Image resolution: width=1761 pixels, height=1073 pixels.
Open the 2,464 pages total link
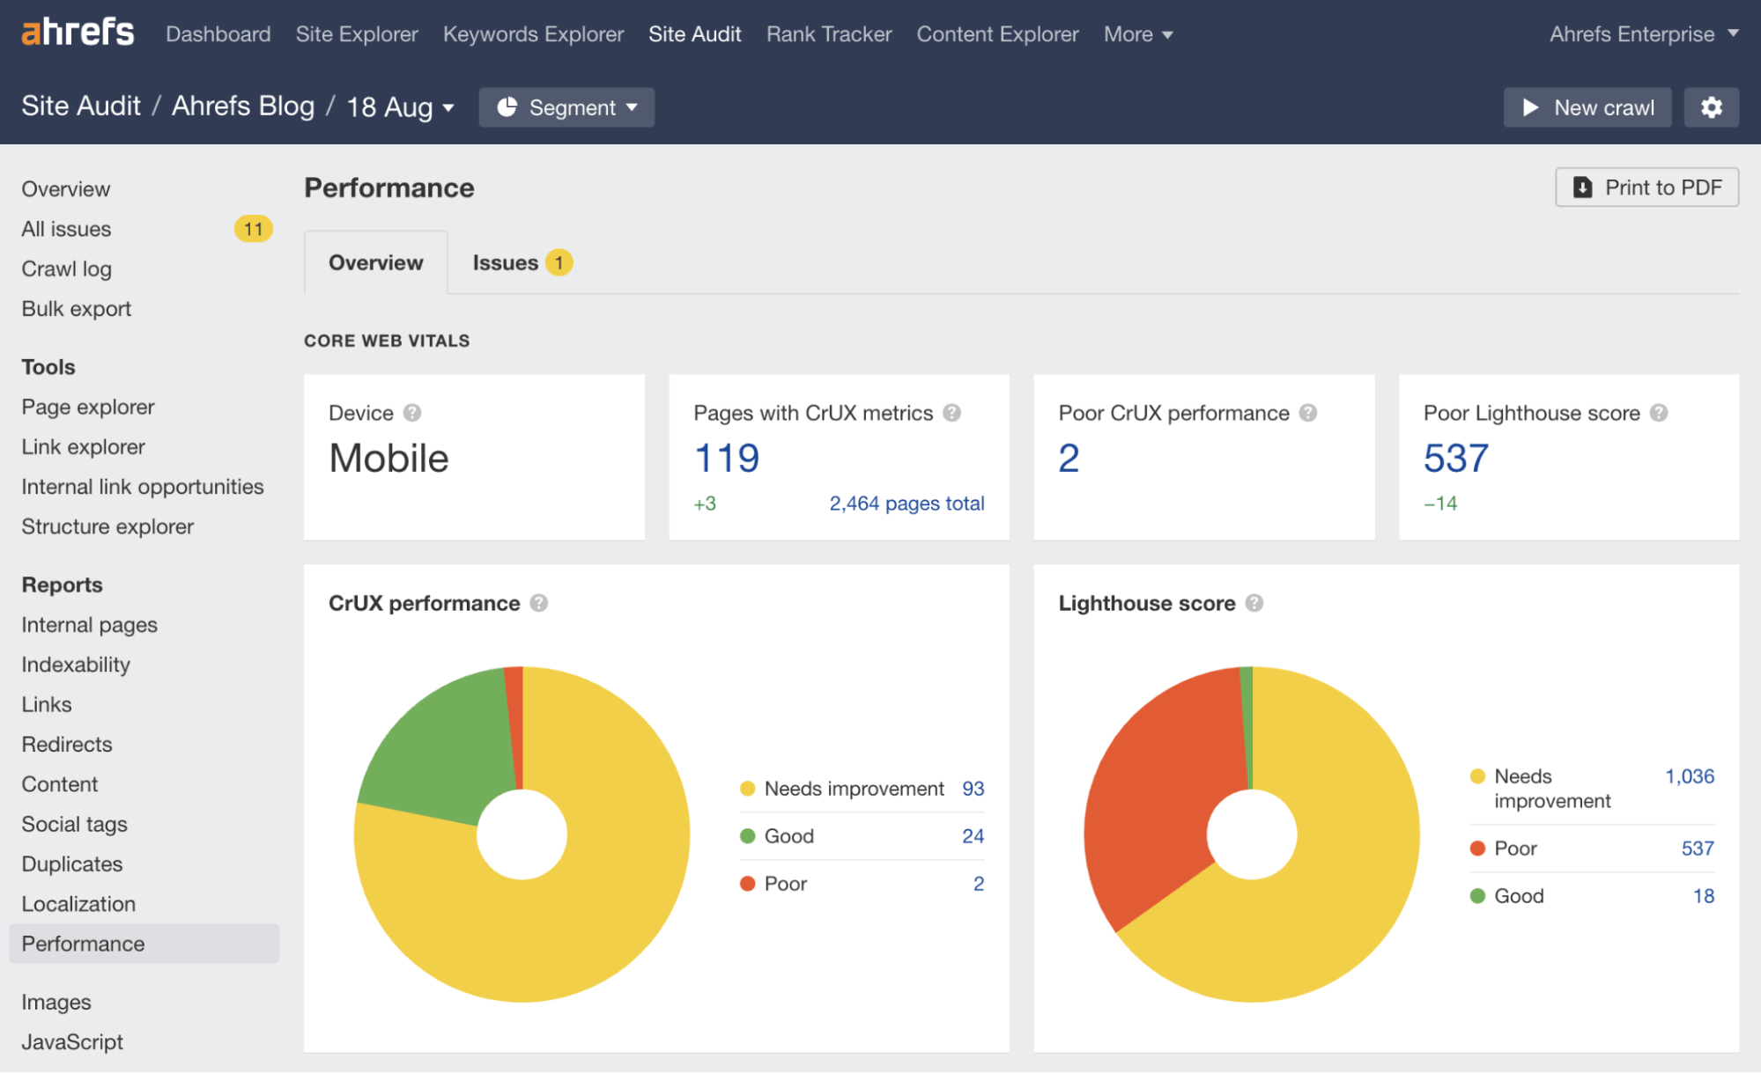point(906,503)
